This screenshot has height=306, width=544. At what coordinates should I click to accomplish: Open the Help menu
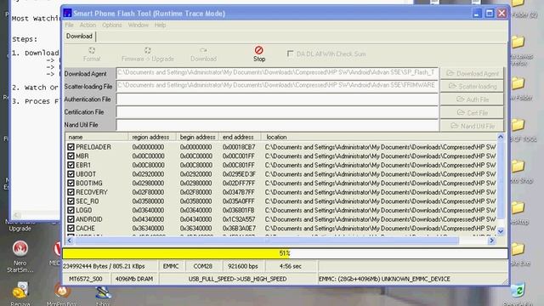tap(160, 25)
